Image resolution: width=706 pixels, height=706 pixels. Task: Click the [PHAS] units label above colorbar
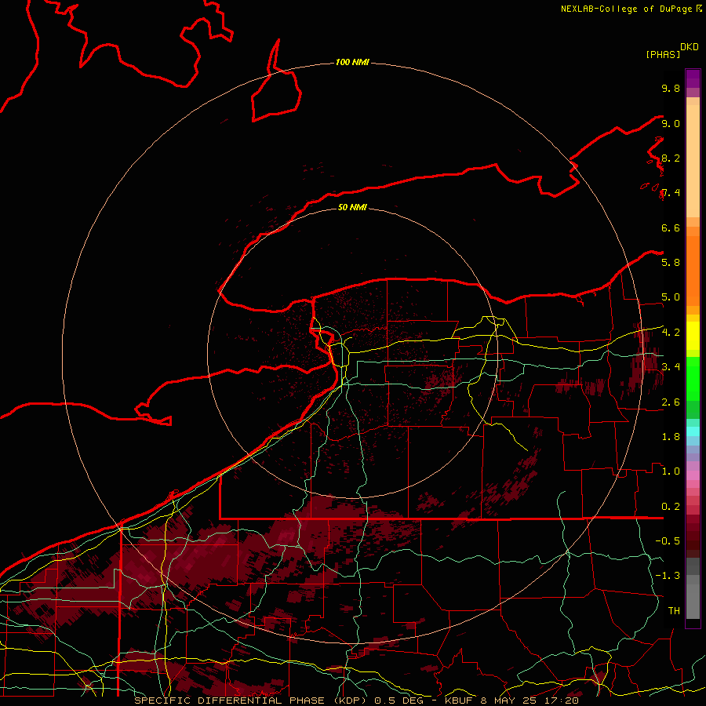pyautogui.click(x=663, y=54)
